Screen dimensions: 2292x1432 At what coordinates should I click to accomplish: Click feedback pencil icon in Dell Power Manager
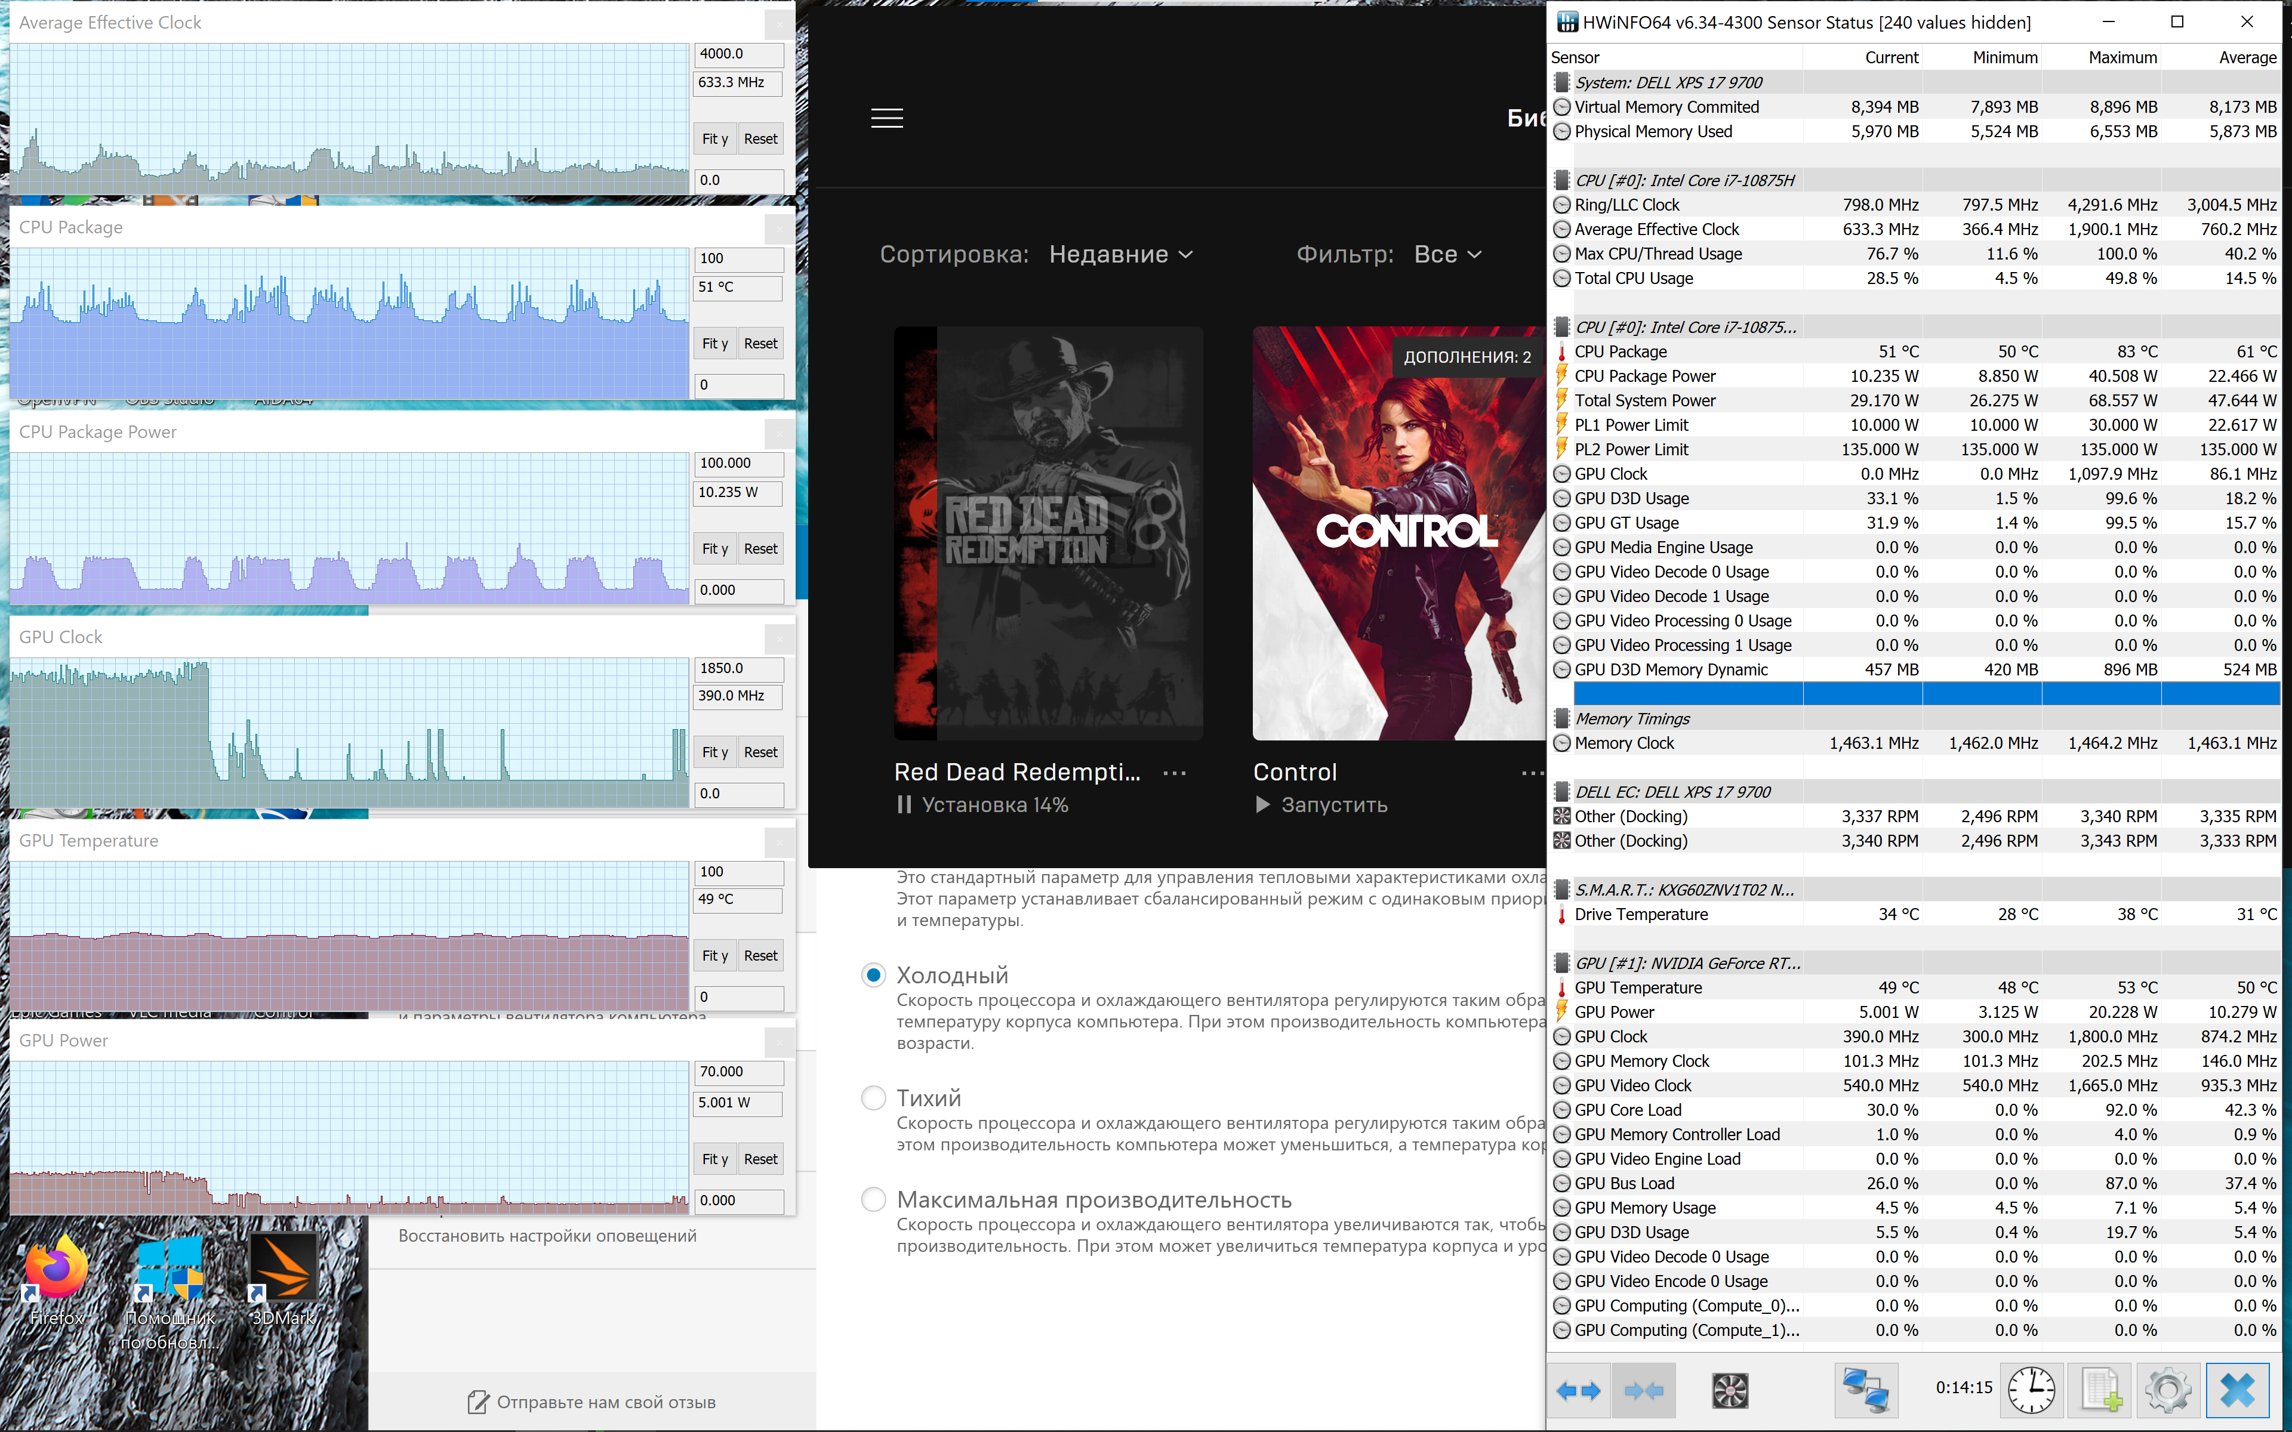pos(478,1402)
